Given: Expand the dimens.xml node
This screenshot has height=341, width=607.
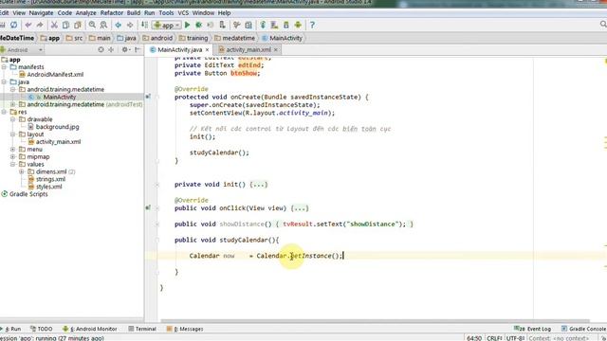Looking at the screenshot, I should (22, 171).
